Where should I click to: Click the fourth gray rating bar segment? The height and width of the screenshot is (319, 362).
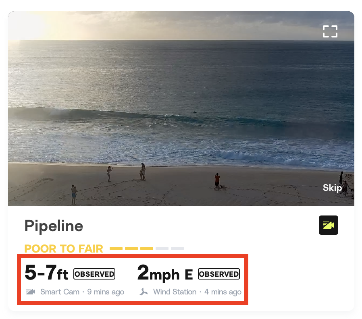point(162,249)
